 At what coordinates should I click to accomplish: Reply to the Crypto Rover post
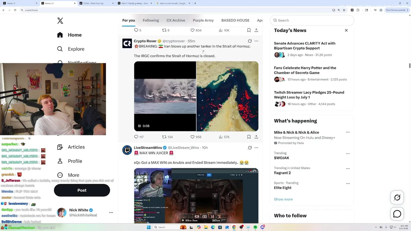tap(136, 137)
